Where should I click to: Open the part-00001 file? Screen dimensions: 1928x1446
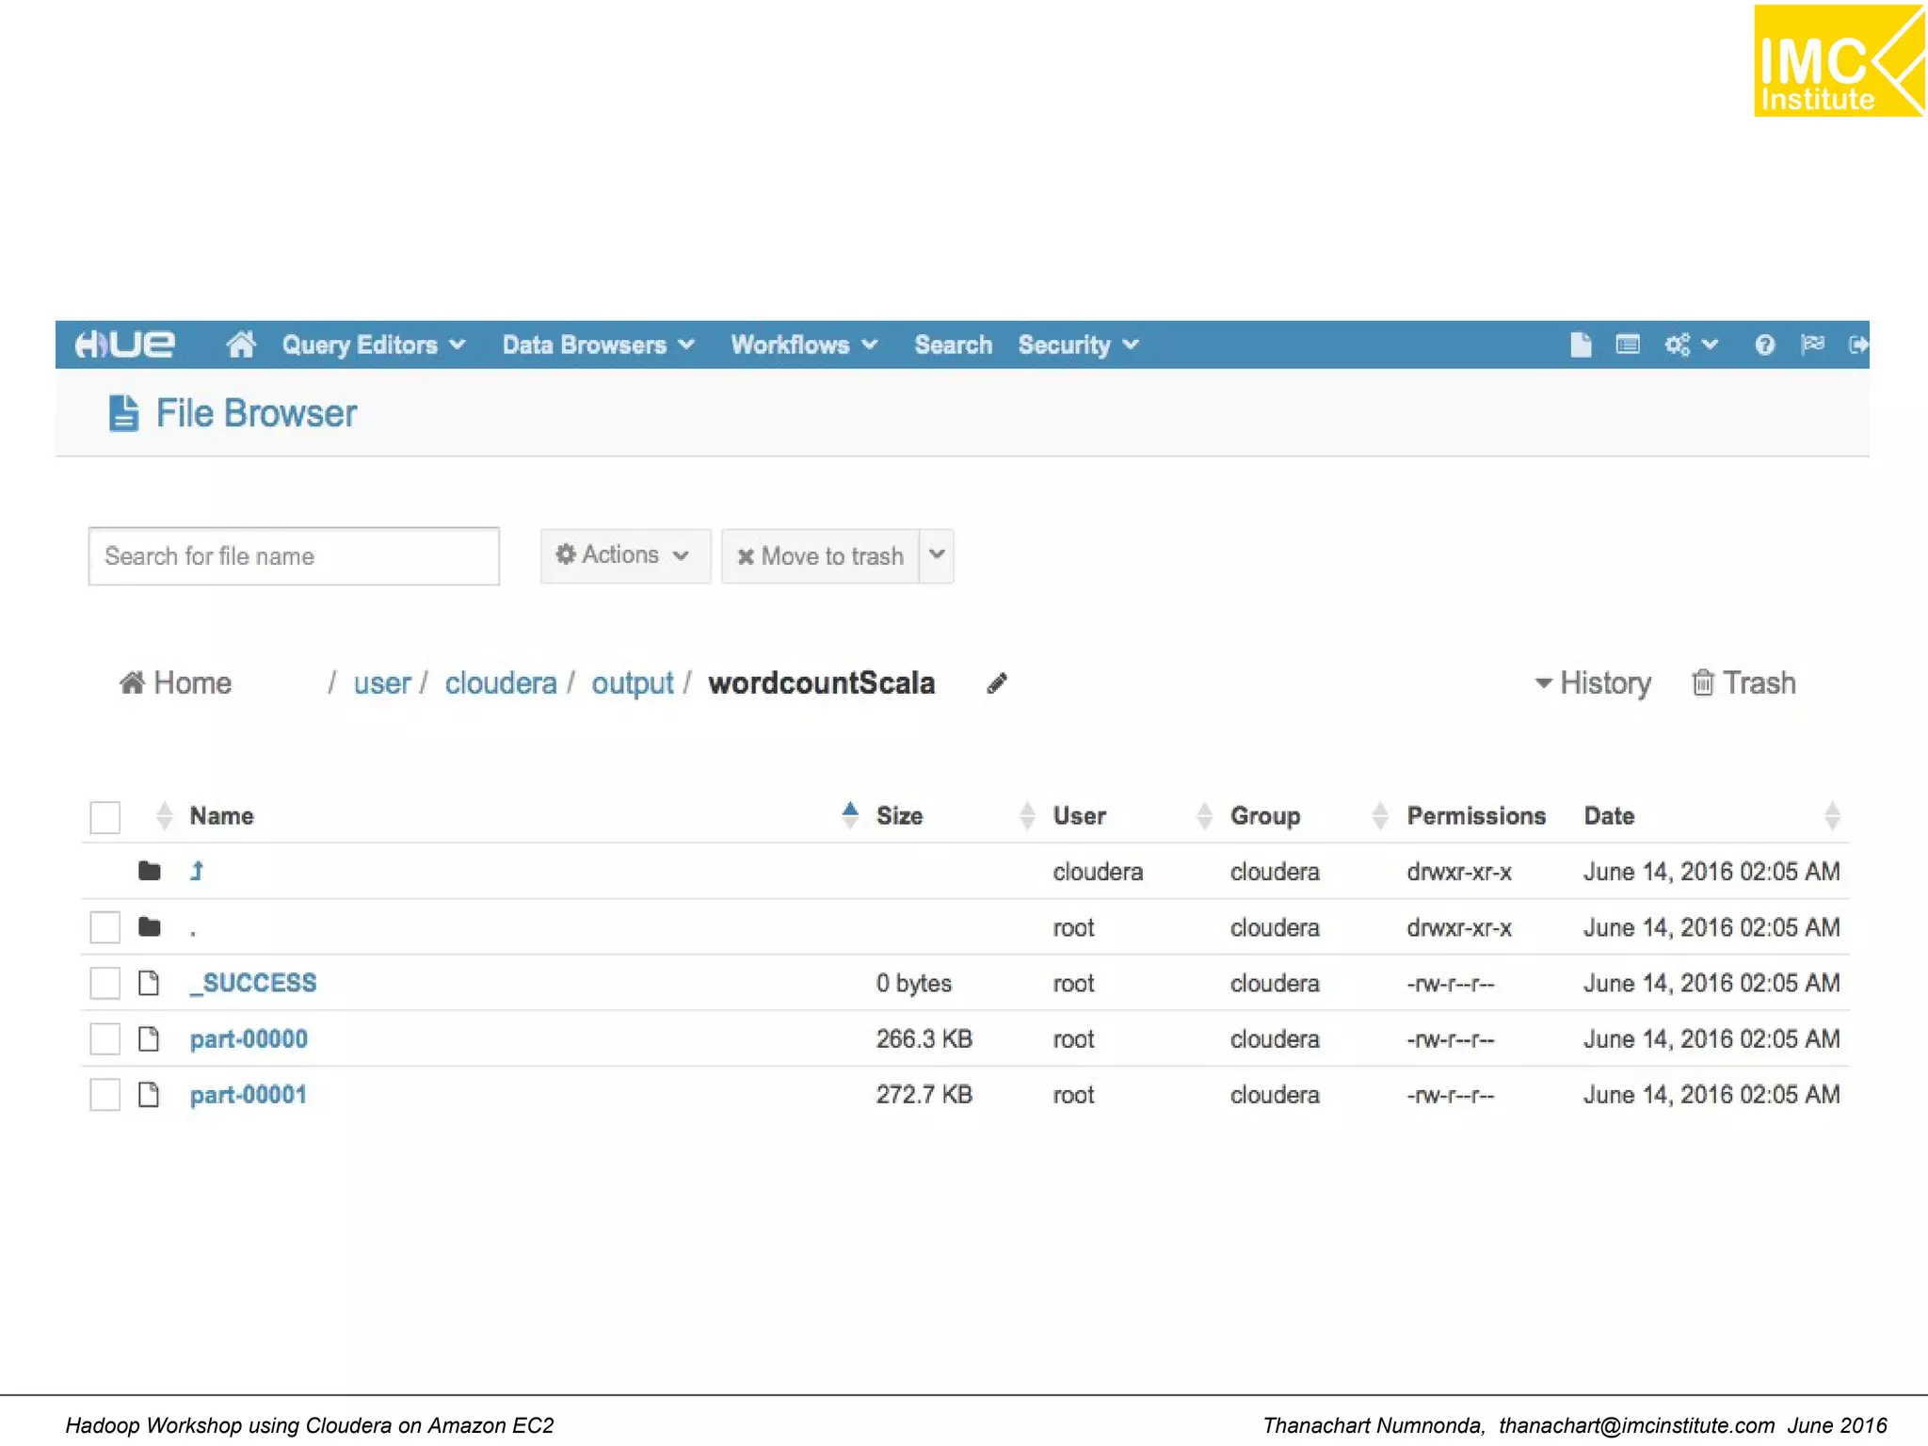(x=249, y=1095)
